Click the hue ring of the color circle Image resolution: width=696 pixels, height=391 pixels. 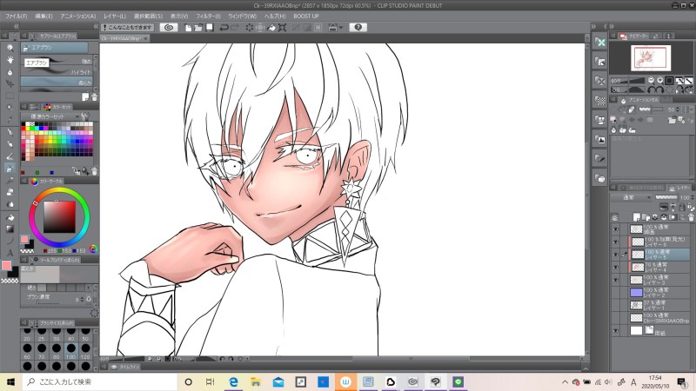pyautogui.click(x=58, y=191)
